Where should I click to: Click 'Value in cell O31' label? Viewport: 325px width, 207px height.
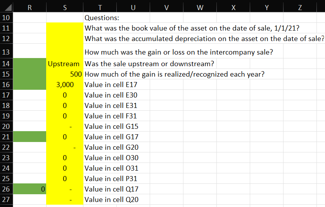112,168
